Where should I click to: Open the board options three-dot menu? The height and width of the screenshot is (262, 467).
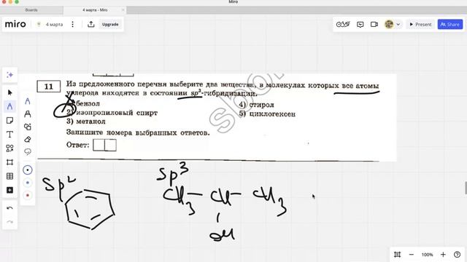coord(73,24)
